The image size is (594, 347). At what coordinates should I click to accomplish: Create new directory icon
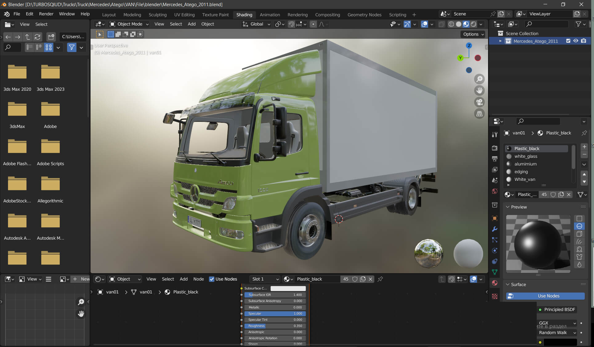pos(51,37)
